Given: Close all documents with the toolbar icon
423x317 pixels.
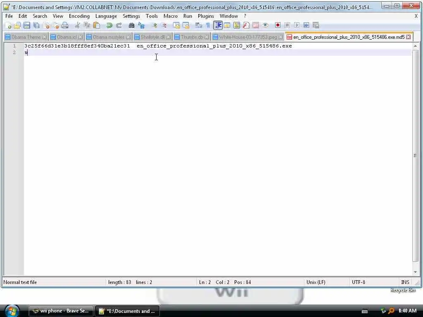Looking at the screenshot, I should coord(56,25).
